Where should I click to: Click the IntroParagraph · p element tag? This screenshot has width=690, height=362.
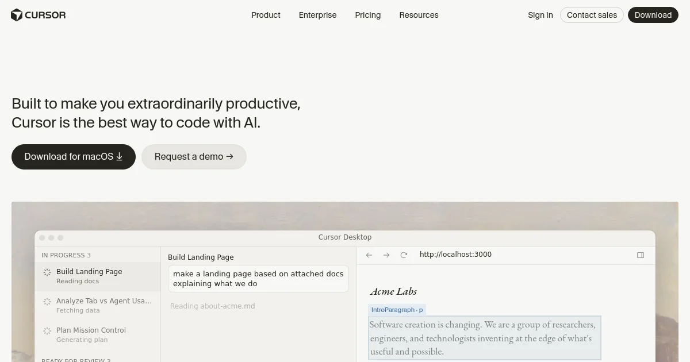[x=397, y=310]
